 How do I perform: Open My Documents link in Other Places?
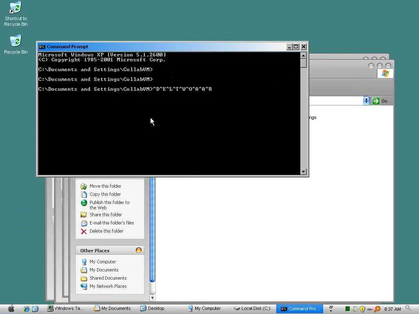[x=104, y=270]
